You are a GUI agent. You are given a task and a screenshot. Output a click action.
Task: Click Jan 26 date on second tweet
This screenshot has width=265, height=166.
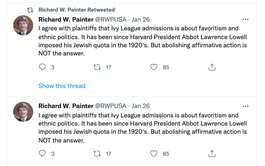[x=141, y=106]
